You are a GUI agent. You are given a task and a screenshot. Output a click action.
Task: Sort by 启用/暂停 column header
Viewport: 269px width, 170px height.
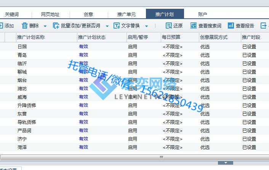click(144, 37)
